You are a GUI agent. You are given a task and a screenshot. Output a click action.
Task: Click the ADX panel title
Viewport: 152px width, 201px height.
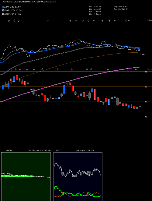click(58, 150)
